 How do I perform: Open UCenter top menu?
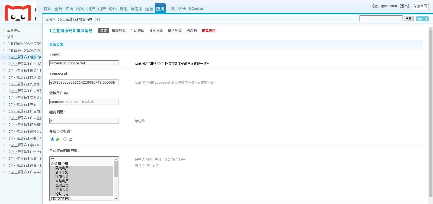(x=196, y=9)
